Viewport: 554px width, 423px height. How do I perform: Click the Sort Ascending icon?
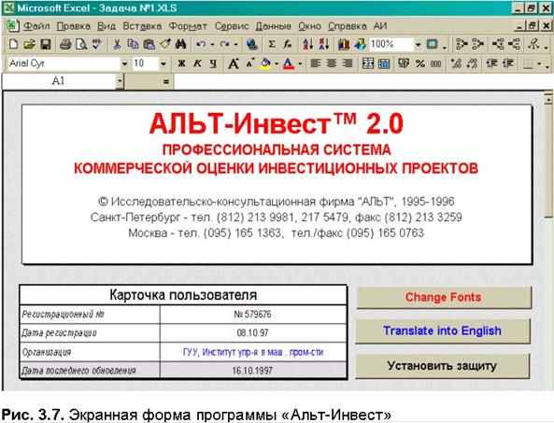click(x=307, y=45)
